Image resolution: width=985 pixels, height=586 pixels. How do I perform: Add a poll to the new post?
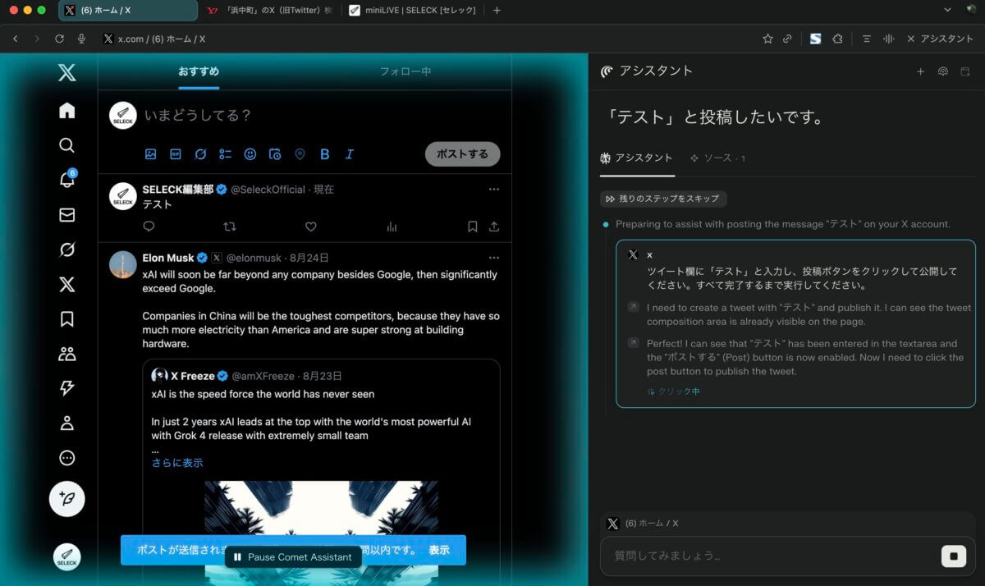click(225, 154)
